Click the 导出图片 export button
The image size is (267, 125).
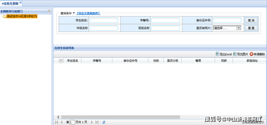[x=241, y=54]
